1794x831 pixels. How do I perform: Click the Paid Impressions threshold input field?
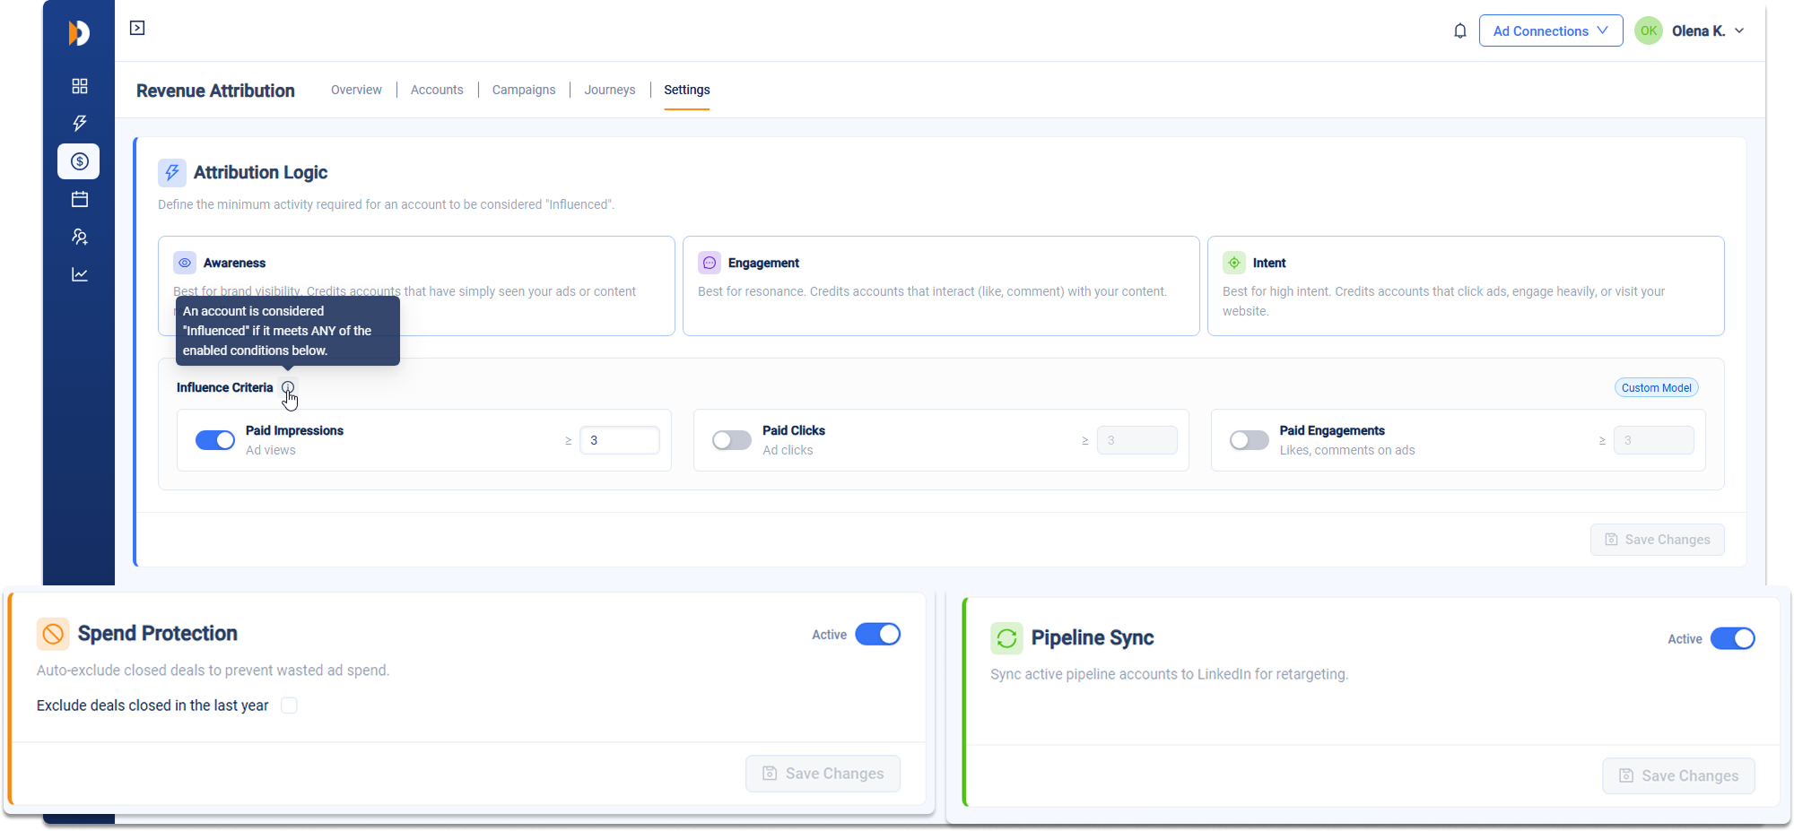coord(620,440)
